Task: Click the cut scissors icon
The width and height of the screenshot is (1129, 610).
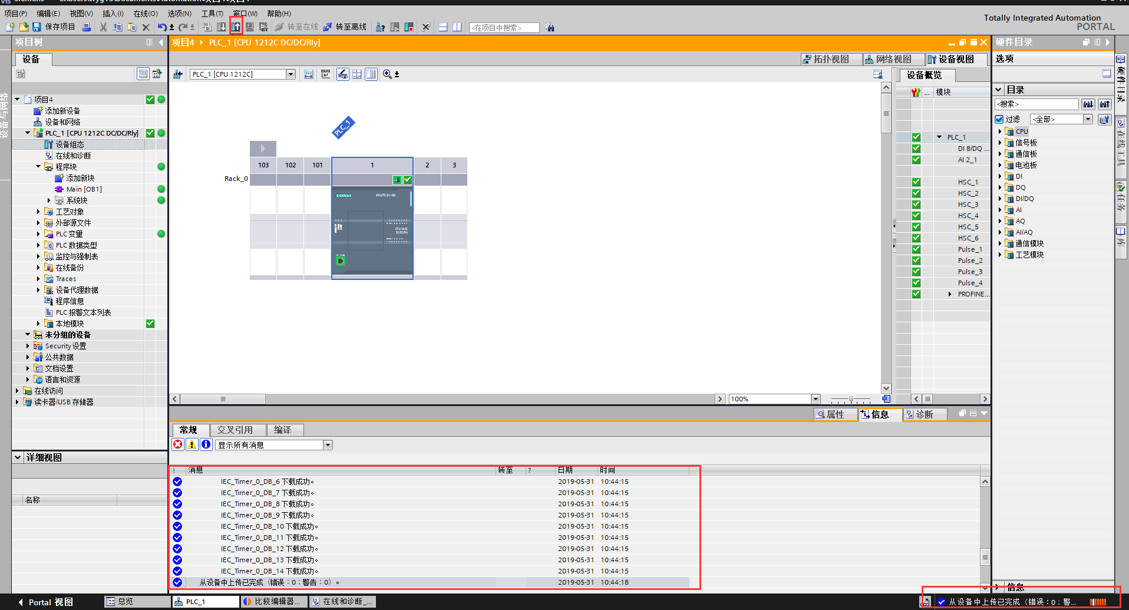Action: [x=104, y=27]
